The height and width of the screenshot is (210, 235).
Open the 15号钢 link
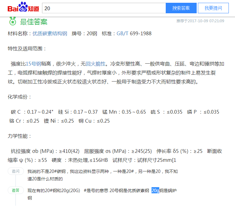click(x=33, y=64)
